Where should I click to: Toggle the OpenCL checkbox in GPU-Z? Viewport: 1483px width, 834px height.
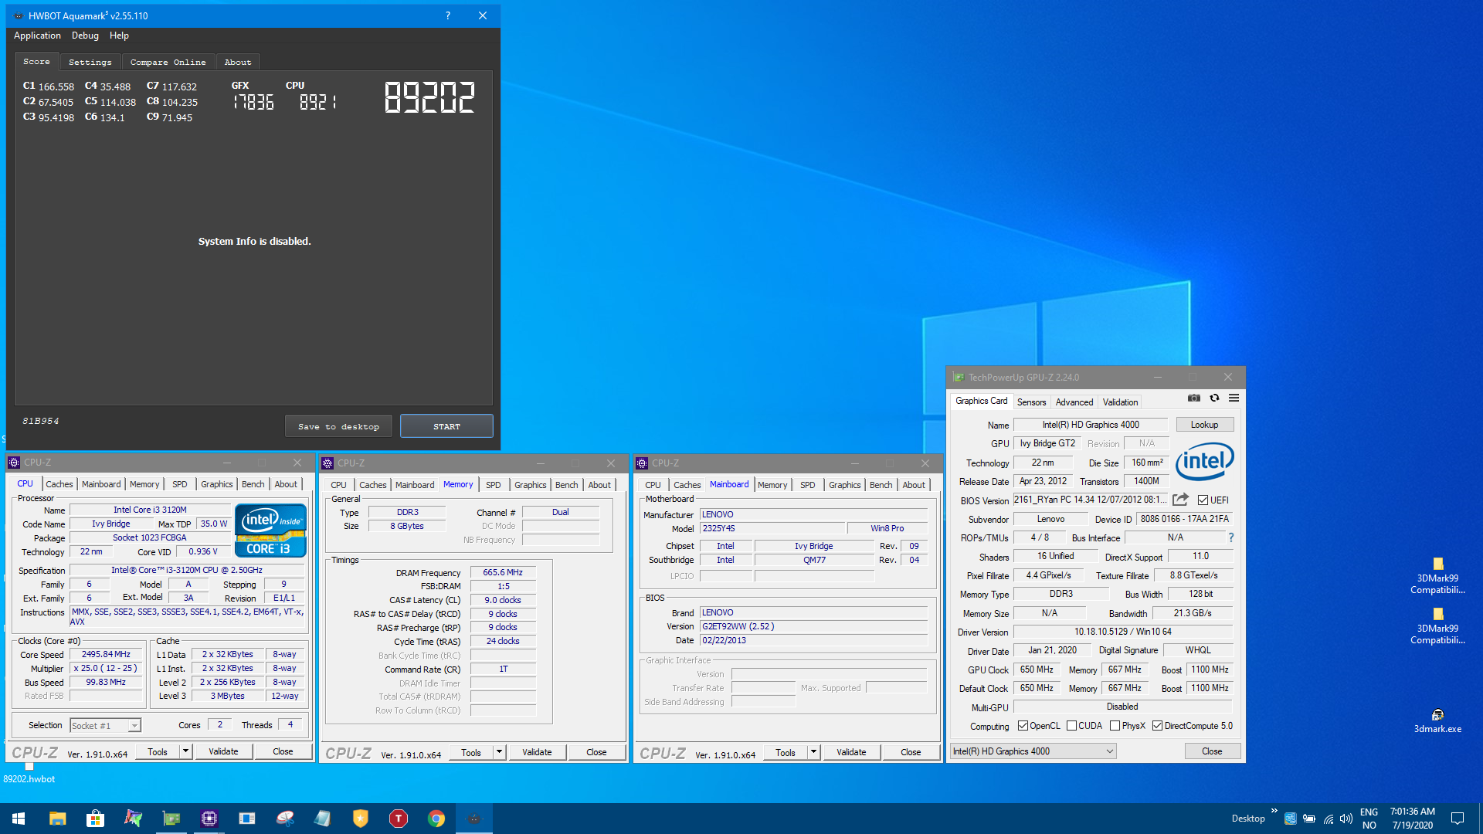(x=1023, y=726)
